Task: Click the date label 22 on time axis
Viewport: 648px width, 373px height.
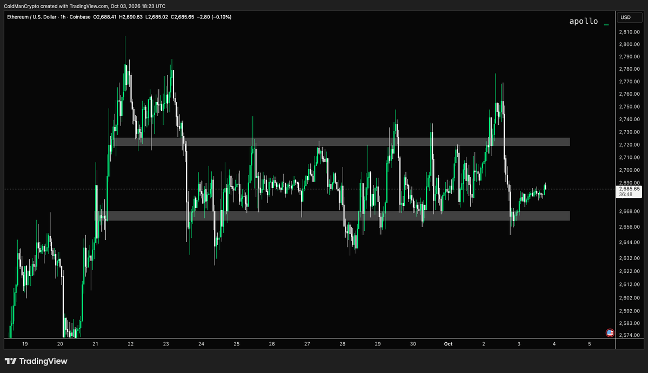Action: (131, 344)
